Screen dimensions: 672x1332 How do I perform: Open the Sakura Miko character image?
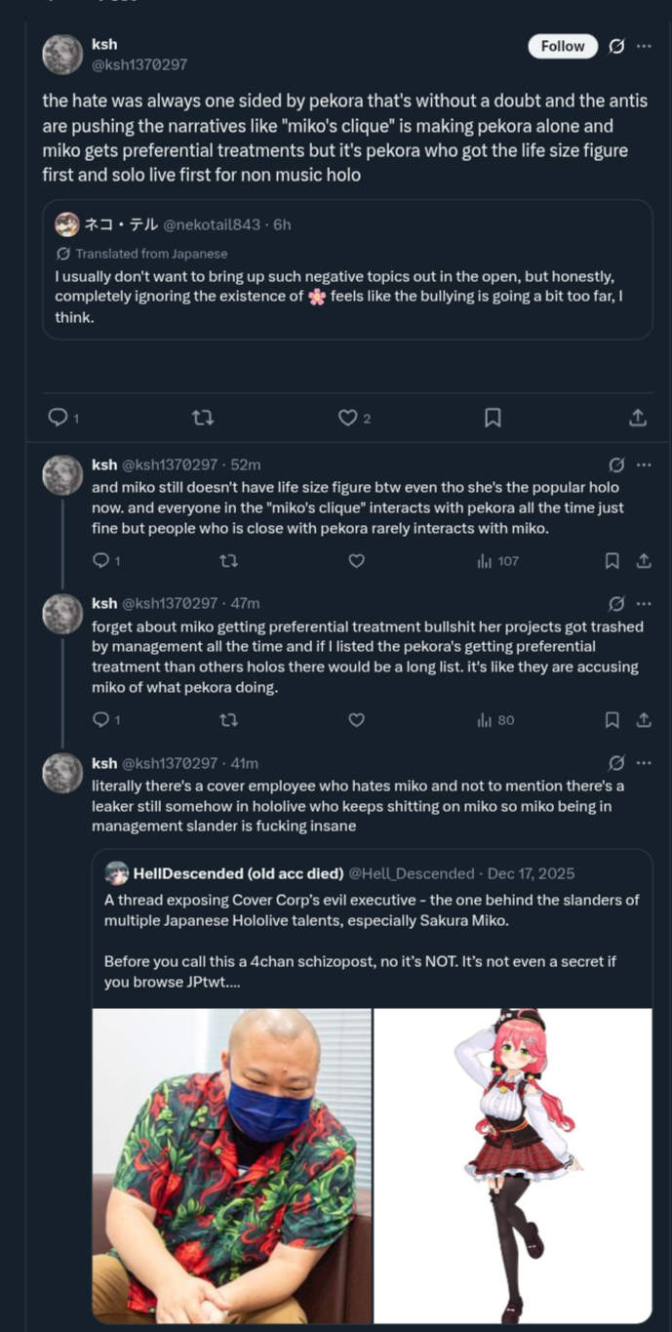(513, 1165)
